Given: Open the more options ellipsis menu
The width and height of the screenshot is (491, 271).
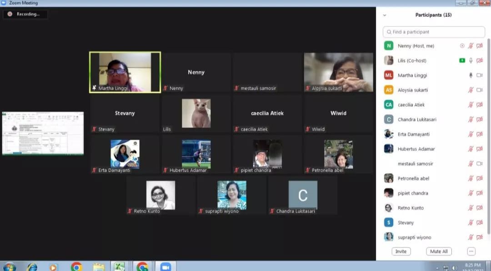Looking at the screenshot, I should [471, 251].
